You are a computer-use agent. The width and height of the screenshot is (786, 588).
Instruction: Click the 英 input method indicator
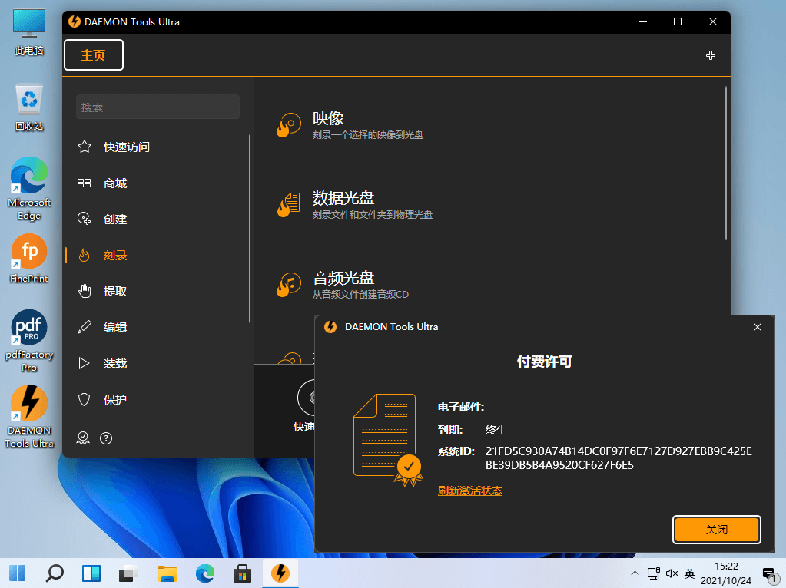click(x=690, y=573)
